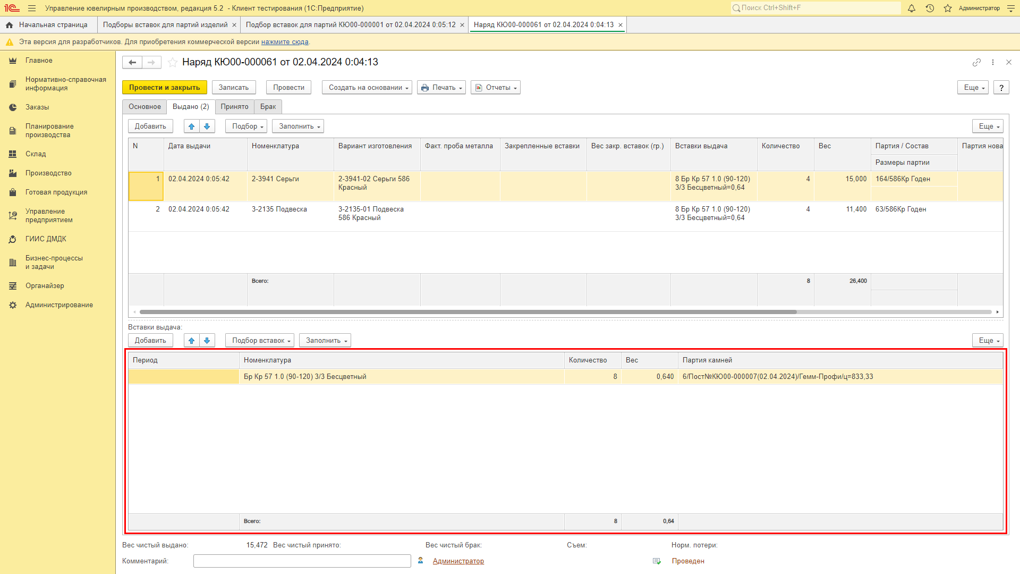The width and height of the screenshot is (1020, 574).
Task: Expand top Еще menu of document
Action: coord(973,88)
